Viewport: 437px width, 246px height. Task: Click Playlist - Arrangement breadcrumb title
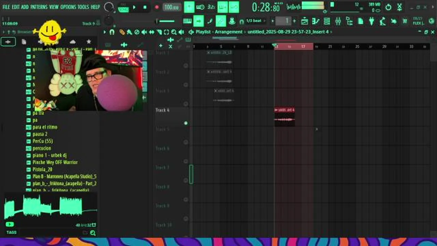[219, 32]
